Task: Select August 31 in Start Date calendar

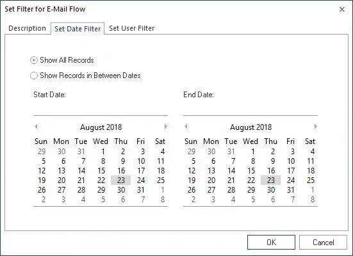Action: click(141, 190)
